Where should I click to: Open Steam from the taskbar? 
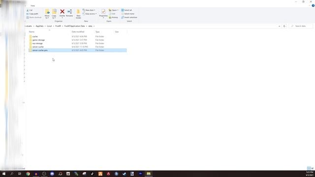pyautogui.click(x=125, y=174)
